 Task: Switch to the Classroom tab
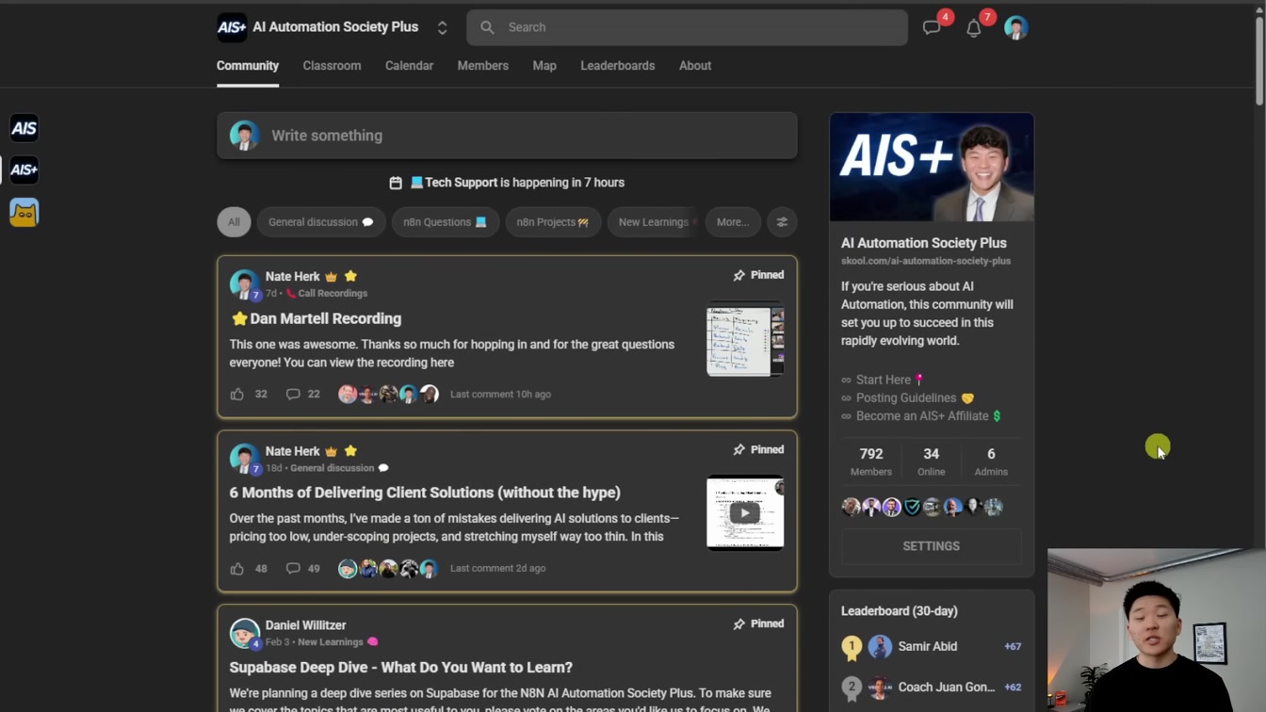[x=332, y=66]
